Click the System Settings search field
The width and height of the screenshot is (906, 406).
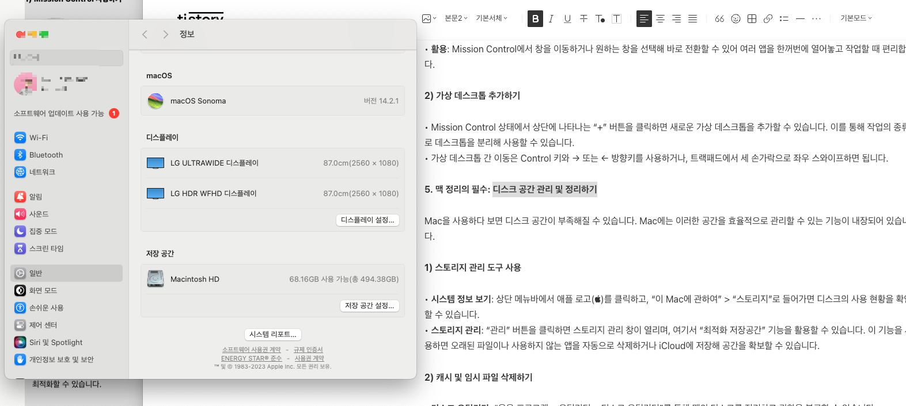66,58
